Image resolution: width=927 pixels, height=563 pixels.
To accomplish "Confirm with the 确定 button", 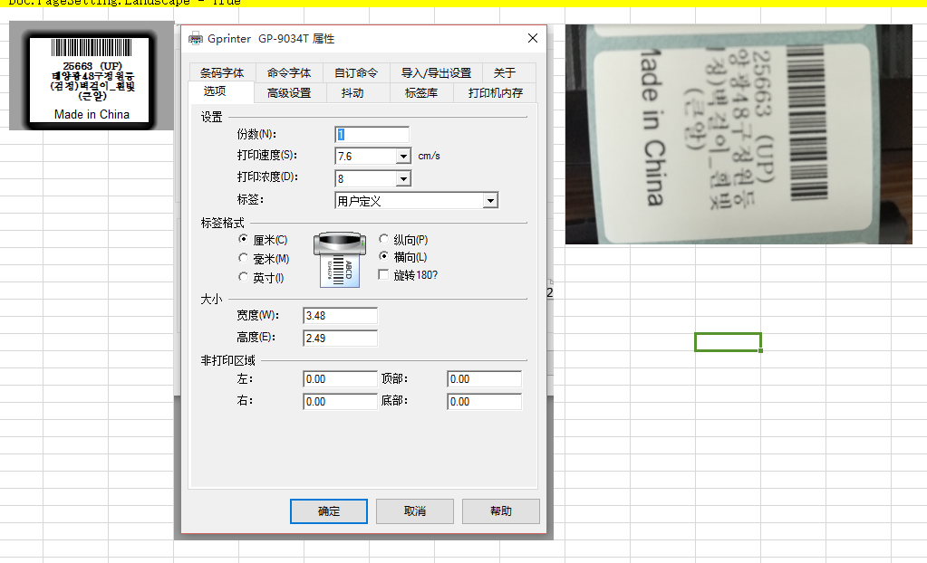I will point(329,511).
